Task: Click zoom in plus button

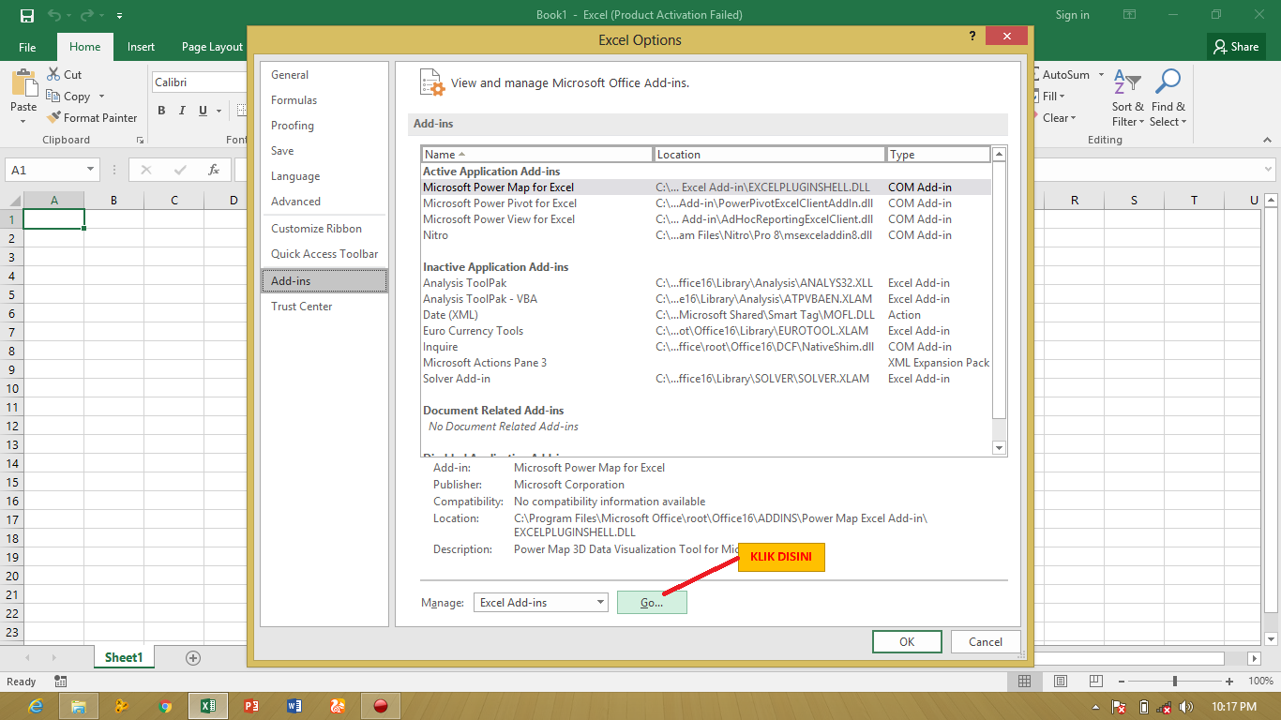Action: (x=1229, y=682)
